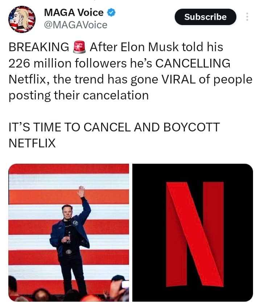Click the raised hand in the stage photo
The image size is (261, 302).
[81, 191]
